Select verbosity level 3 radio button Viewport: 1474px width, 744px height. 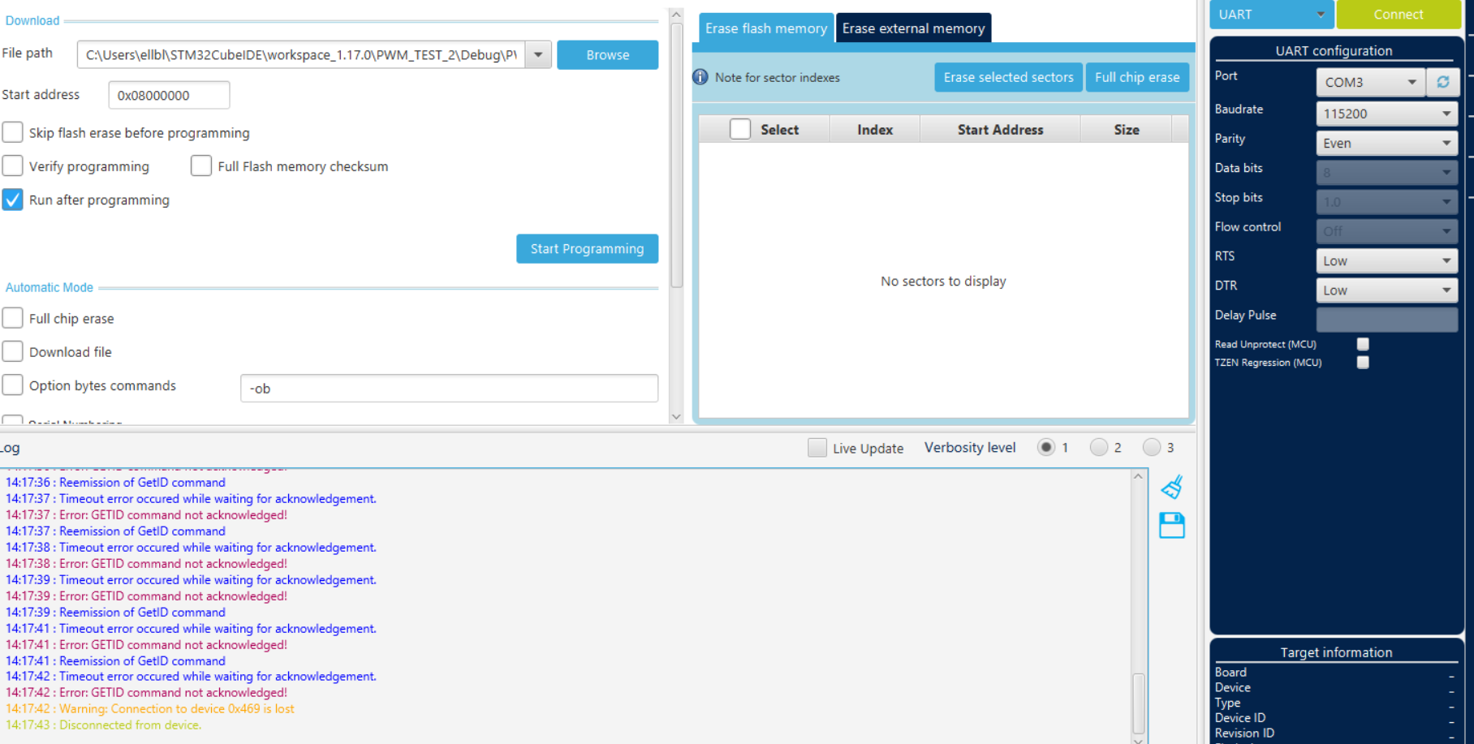[x=1152, y=447]
